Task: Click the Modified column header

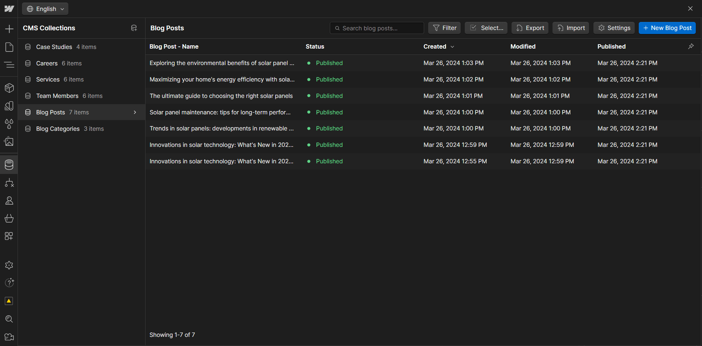Action: 523,46
